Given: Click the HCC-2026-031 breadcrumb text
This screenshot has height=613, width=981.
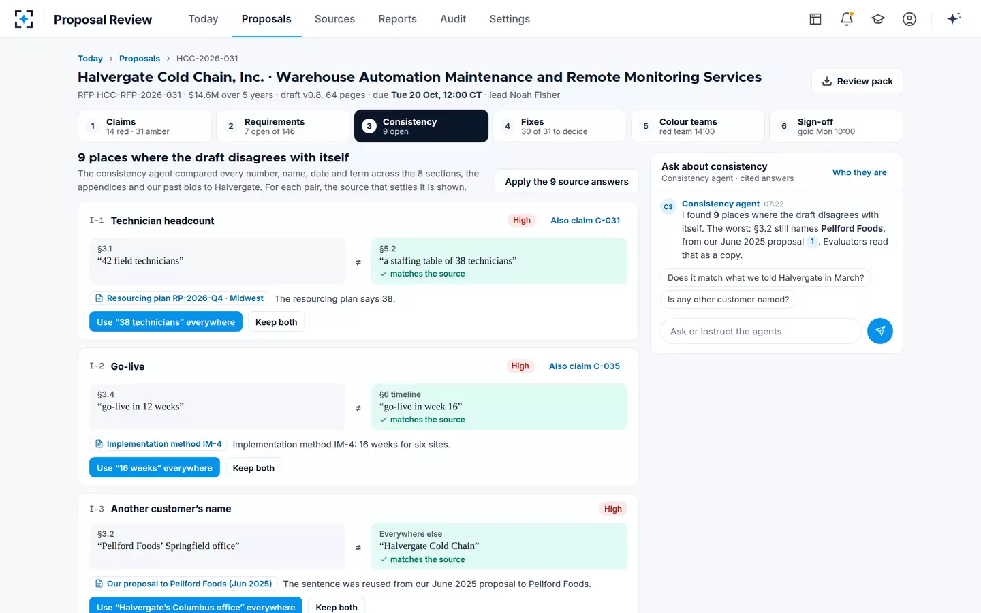Looking at the screenshot, I should pyautogui.click(x=207, y=59).
